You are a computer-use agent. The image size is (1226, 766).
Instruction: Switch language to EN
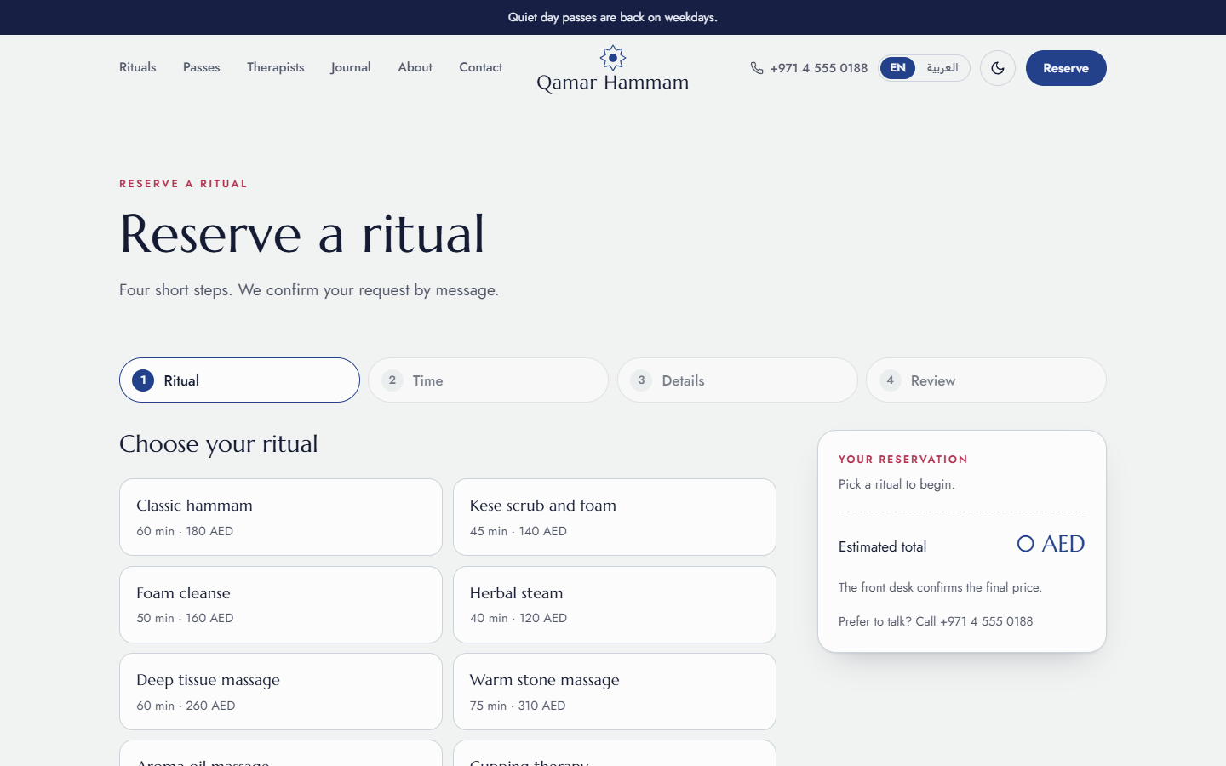click(x=897, y=68)
